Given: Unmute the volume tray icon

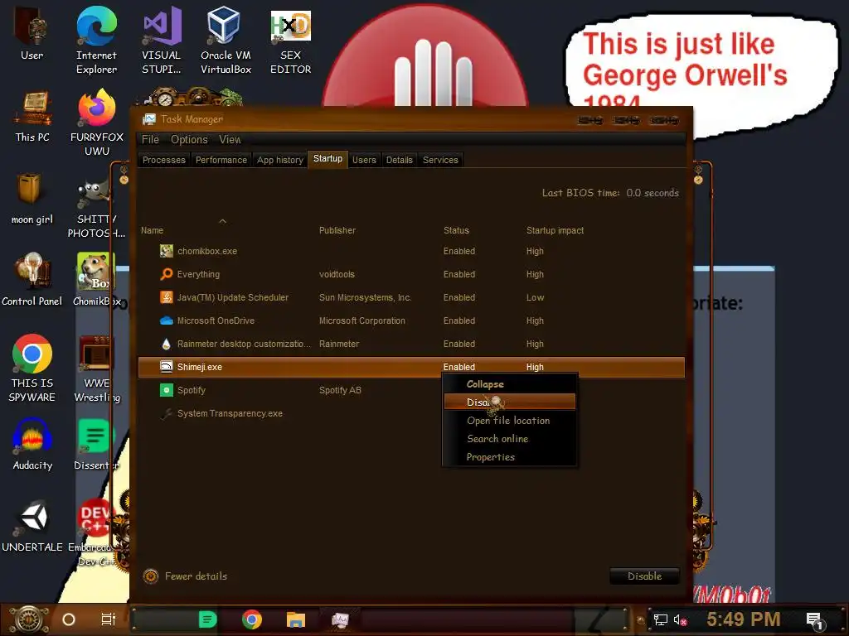Looking at the screenshot, I should [x=680, y=619].
